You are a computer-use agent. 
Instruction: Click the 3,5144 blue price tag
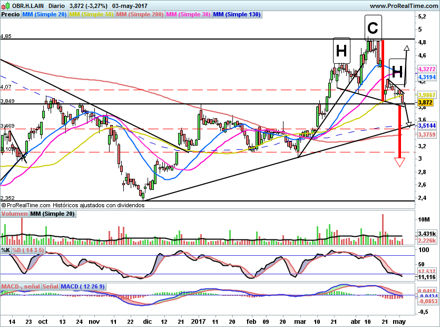[x=426, y=127]
